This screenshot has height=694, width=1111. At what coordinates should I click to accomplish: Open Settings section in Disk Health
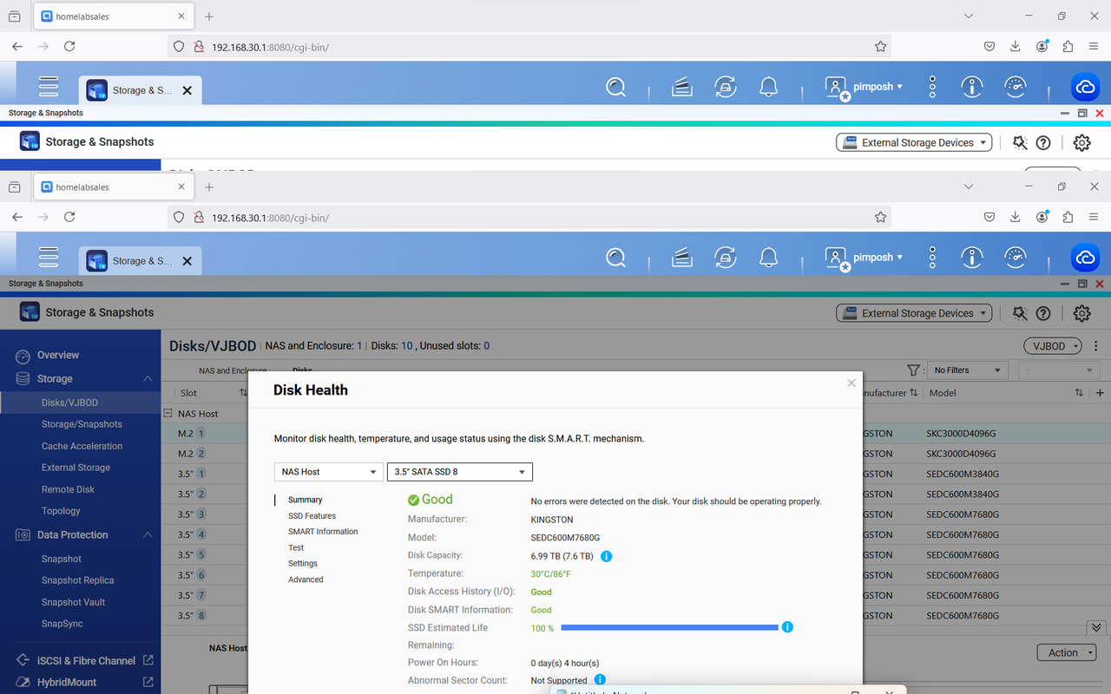(x=303, y=564)
